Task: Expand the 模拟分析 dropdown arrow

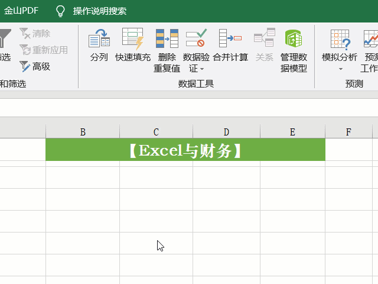Action: (x=341, y=69)
